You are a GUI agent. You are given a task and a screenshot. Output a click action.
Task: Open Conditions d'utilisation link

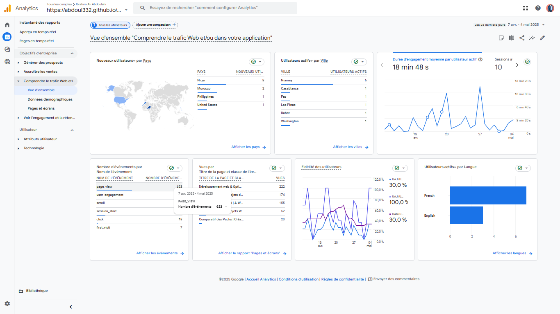click(298, 279)
